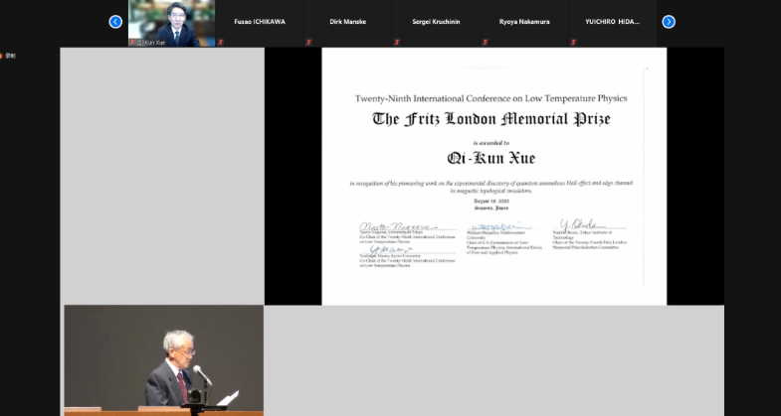781x416 pixels.
Task: Select Dirk Manske's participant tile
Action: 347,22
